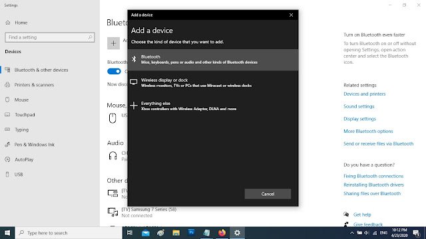
Task: Click the monitor icon for wireless display
Action: coord(134,82)
